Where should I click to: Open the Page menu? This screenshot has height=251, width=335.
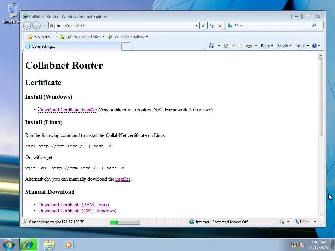pyautogui.click(x=267, y=46)
